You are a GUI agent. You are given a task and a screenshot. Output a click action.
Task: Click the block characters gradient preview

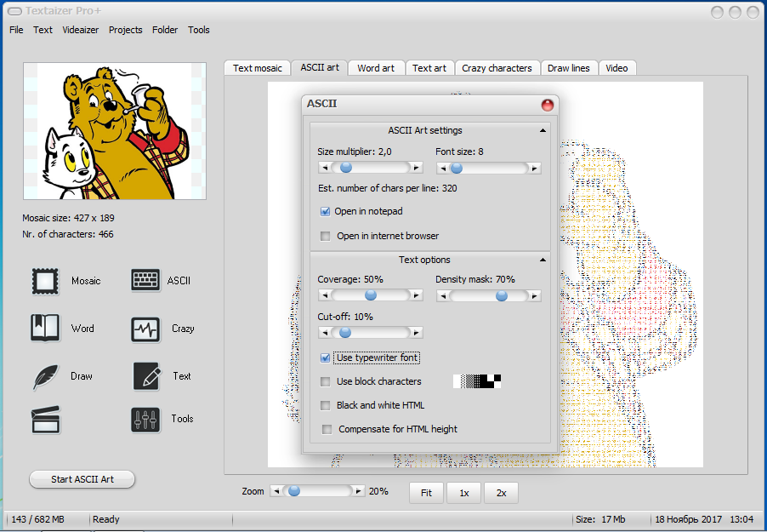pyautogui.click(x=477, y=381)
